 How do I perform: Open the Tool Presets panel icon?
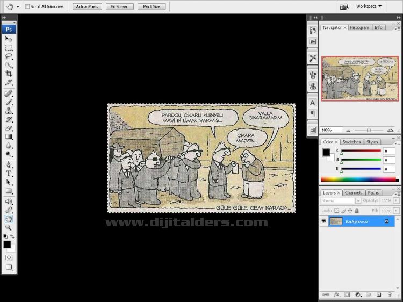(x=313, y=58)
